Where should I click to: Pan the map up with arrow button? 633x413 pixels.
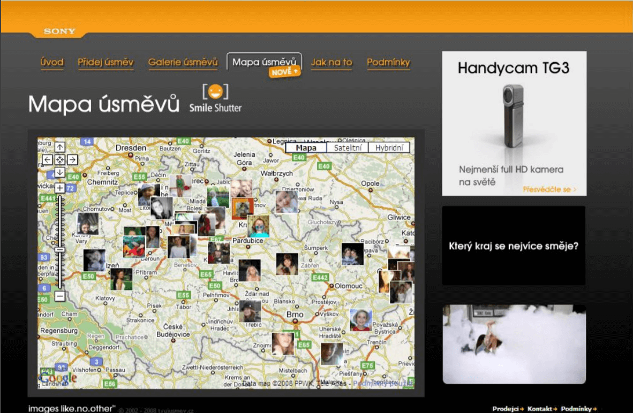pyautogui.click(x=60, y=147)
